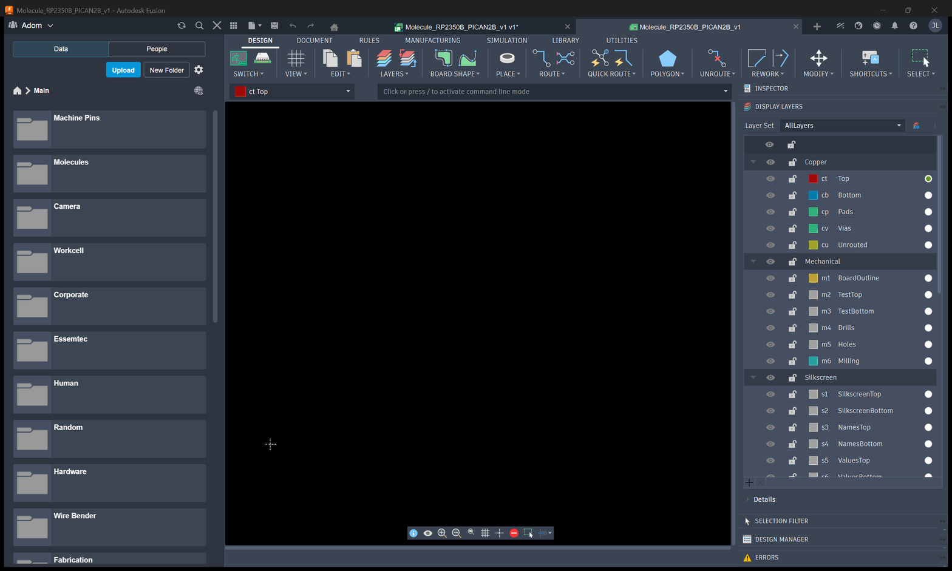Viewport: 952px width, 571px height.
Task: Select Pads layer radio button
Action: pyautogui.click(x=928, y=212)
